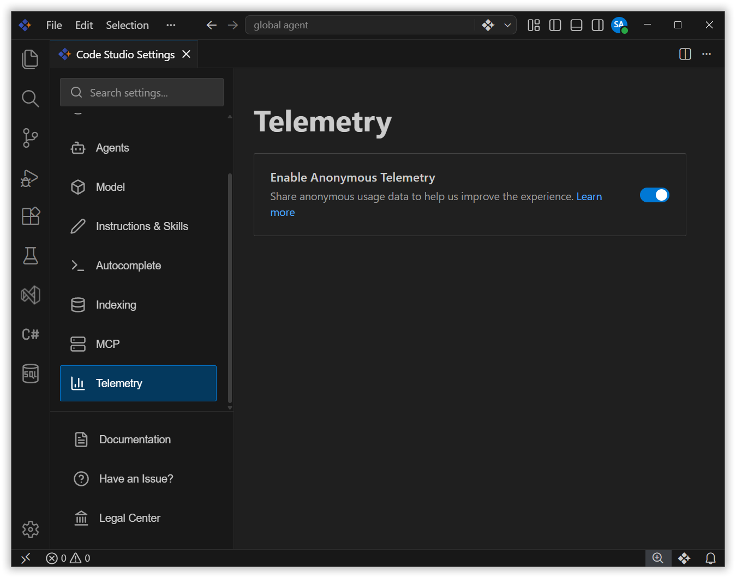Screen dimensions: 736x578
Task: Open the Extensions view
Action: [30, 216]
